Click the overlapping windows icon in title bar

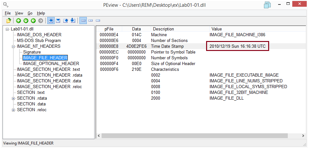coord(267,4)
